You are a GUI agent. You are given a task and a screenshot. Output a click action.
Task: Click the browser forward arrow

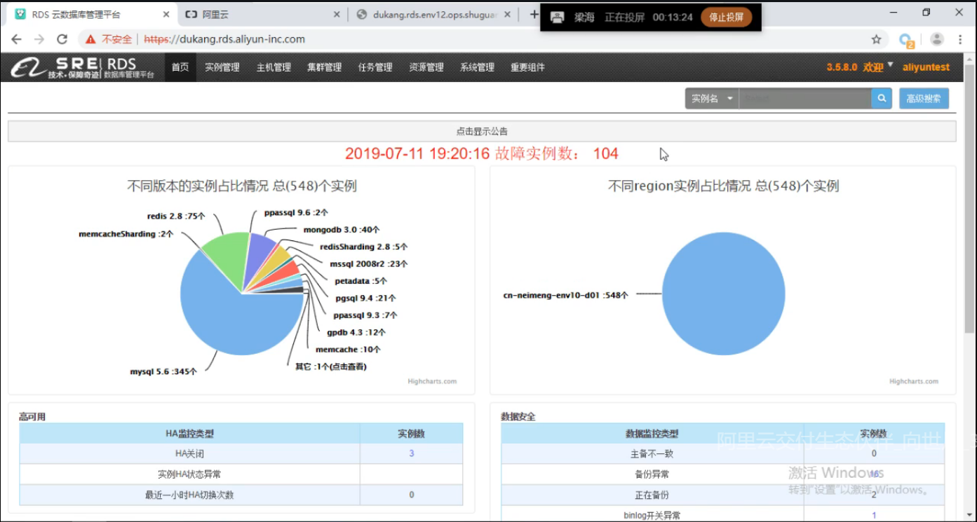click(39, 39)
